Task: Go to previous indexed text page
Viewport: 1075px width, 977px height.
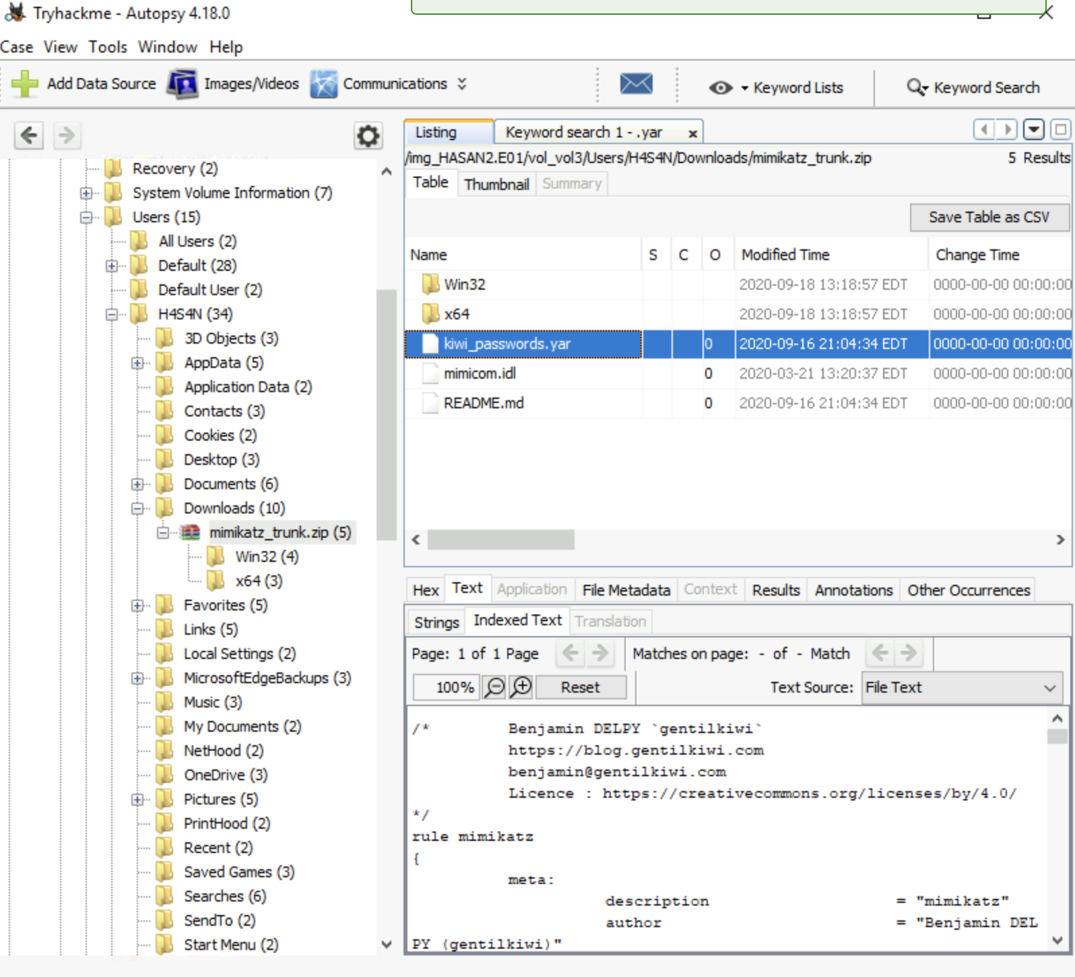Action: click(571, 653)
